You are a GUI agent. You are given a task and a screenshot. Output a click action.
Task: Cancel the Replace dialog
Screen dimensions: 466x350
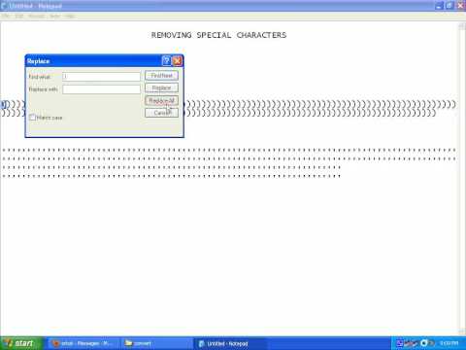(161, 113)
